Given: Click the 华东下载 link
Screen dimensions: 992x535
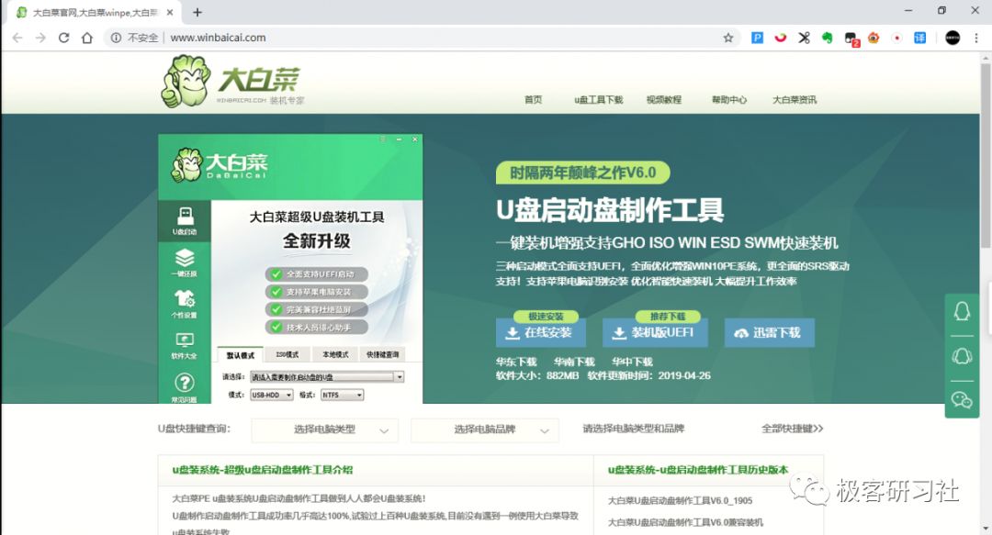Looking at the screenshot, I should pyautogui.click(x=516, y=362).
